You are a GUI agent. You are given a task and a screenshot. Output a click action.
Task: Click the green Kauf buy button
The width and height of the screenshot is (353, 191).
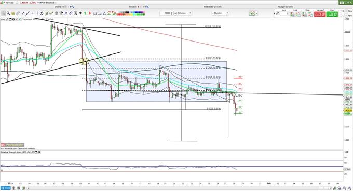[332, 14]
